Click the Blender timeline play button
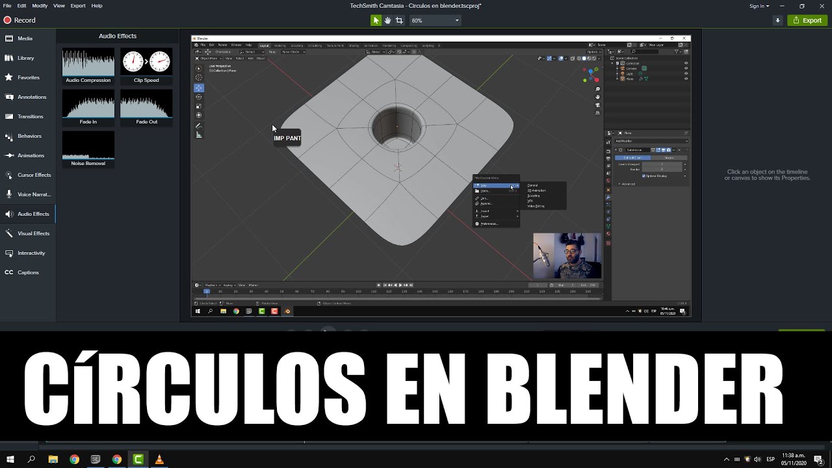The image size is (832, 468). pos(400,285)
